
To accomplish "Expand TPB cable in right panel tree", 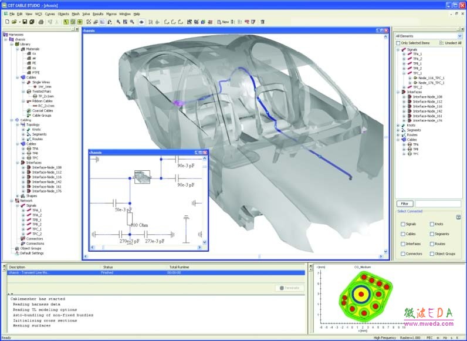I will click(404, 149).
